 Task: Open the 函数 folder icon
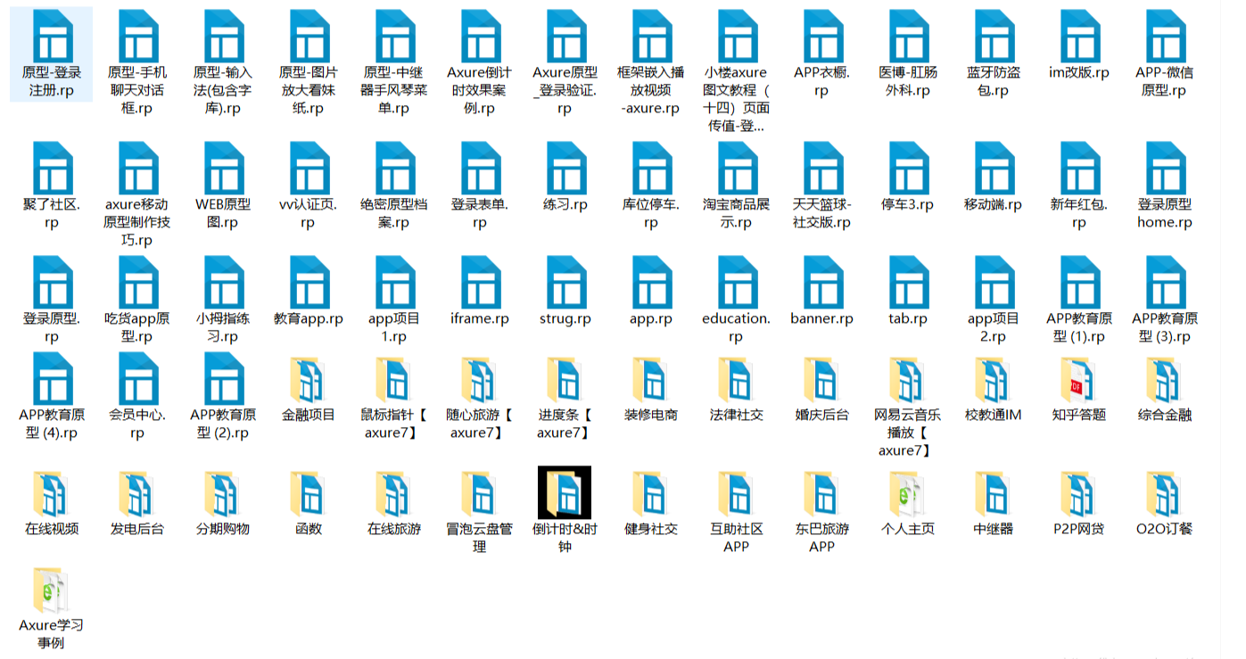coord(309,494)
